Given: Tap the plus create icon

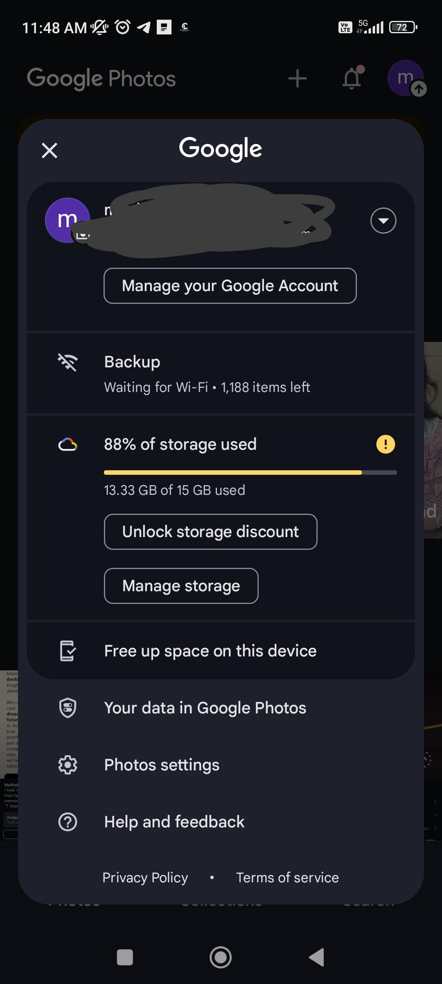Looking at the screenshot, I should 298,78.
